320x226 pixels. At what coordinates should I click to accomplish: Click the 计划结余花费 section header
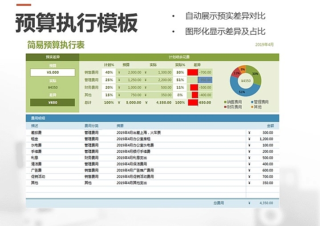(x=179, y=57)
